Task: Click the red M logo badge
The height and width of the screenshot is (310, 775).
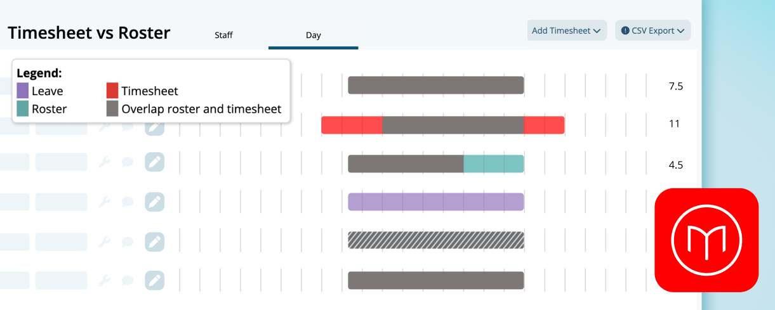Action: pyautogui.click(x=707, y=240)
